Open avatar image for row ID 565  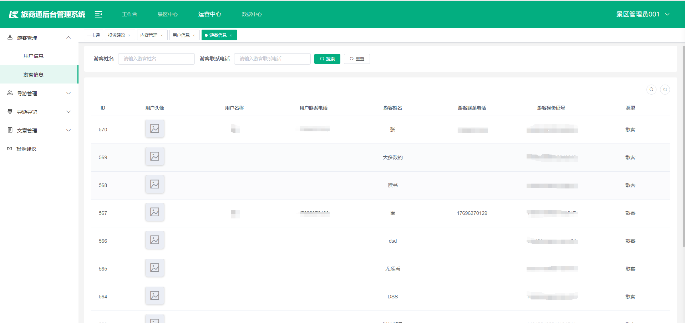pyautogui.click(x=155, y=268)
